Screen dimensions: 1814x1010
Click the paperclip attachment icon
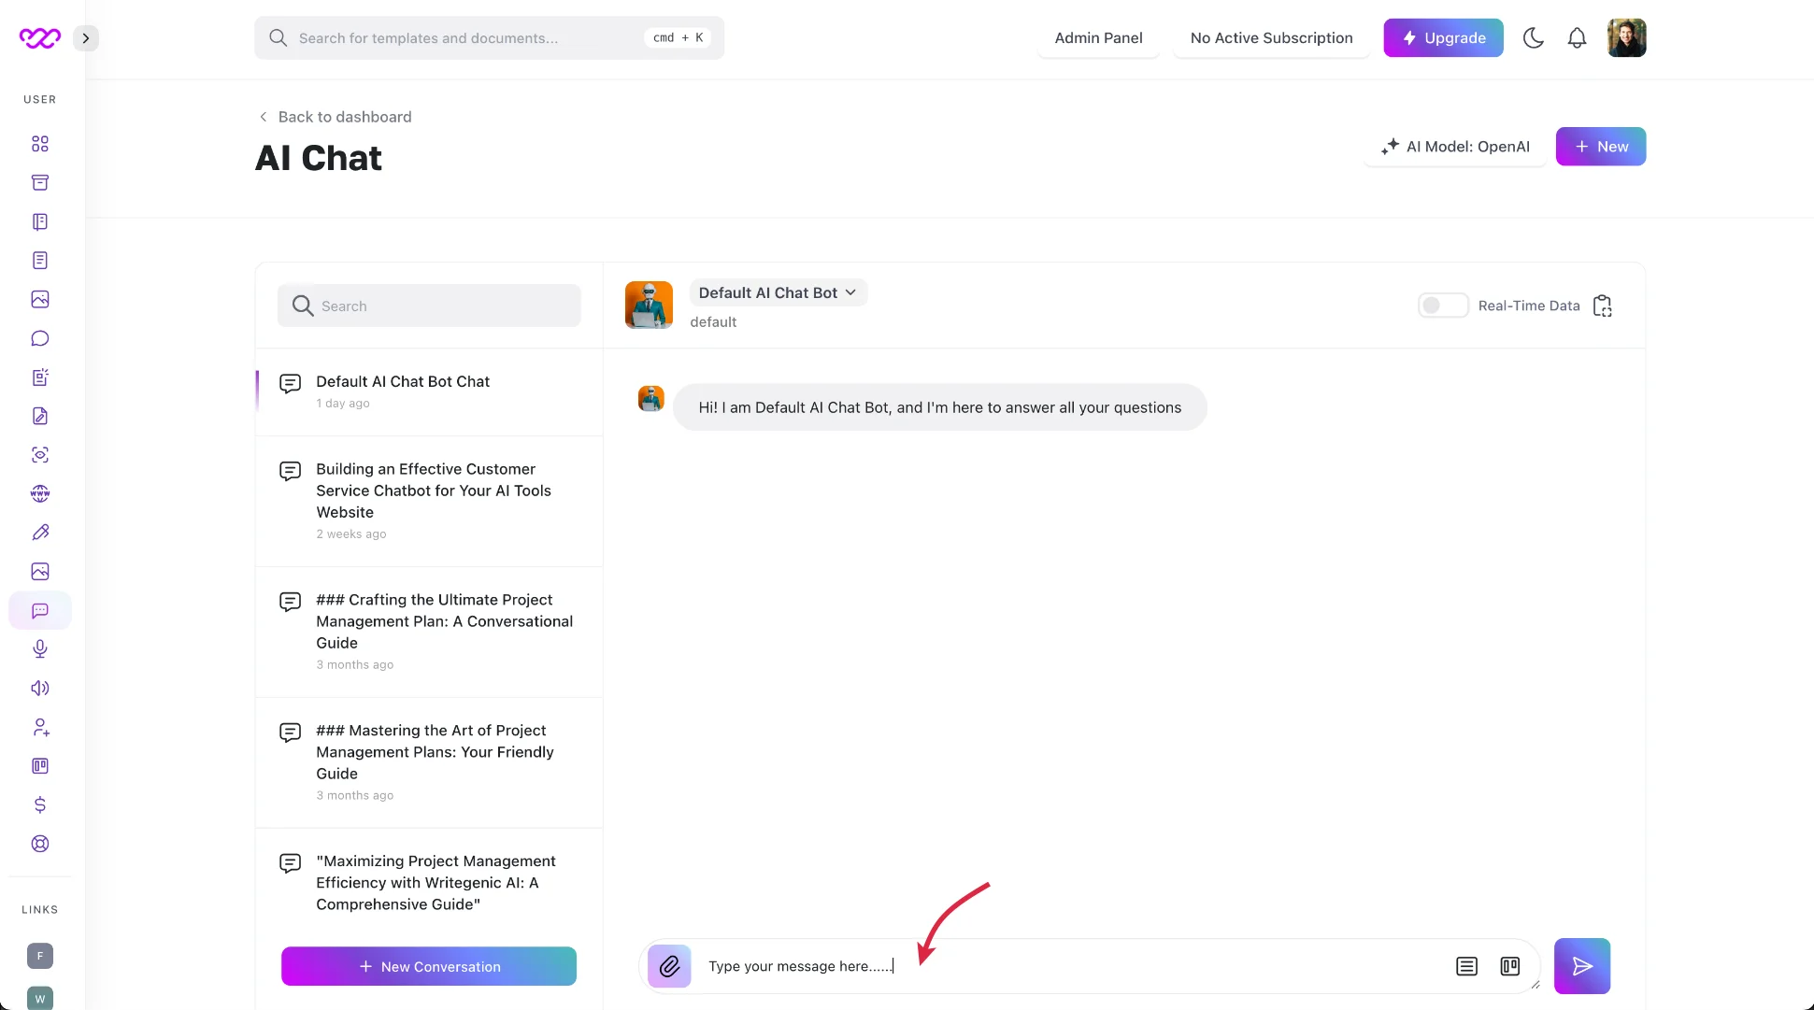point(669,966)
